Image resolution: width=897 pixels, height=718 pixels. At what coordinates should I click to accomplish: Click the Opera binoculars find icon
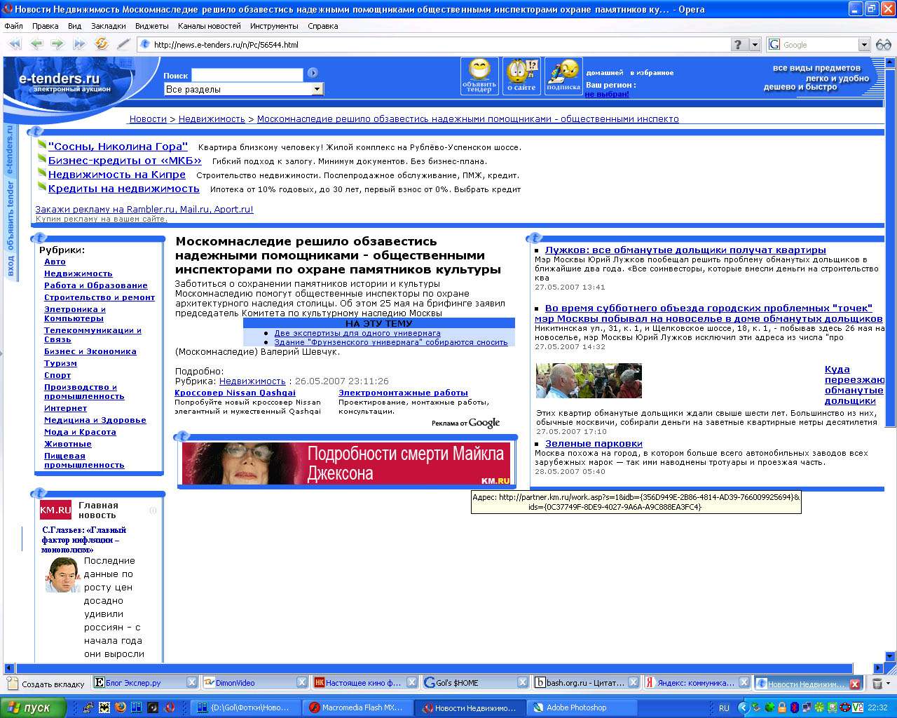pyautogui.click(x=884, y=44)
